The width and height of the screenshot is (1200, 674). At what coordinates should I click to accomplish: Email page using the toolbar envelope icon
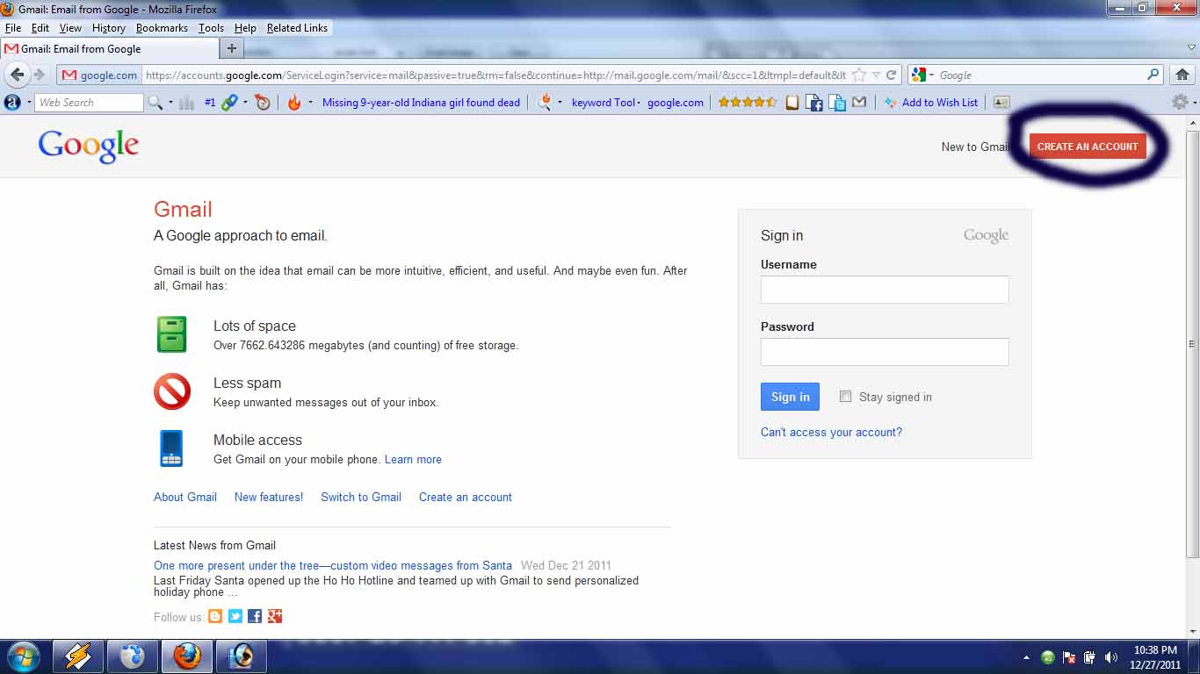point(859,103)
